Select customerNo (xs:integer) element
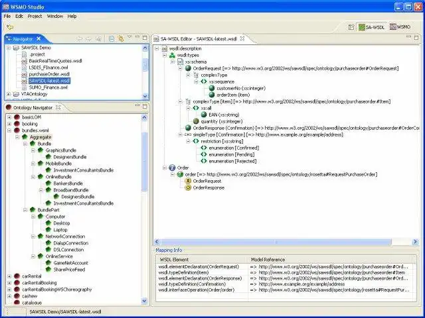The width and height of the screenshot is (425, 318). 241,88
